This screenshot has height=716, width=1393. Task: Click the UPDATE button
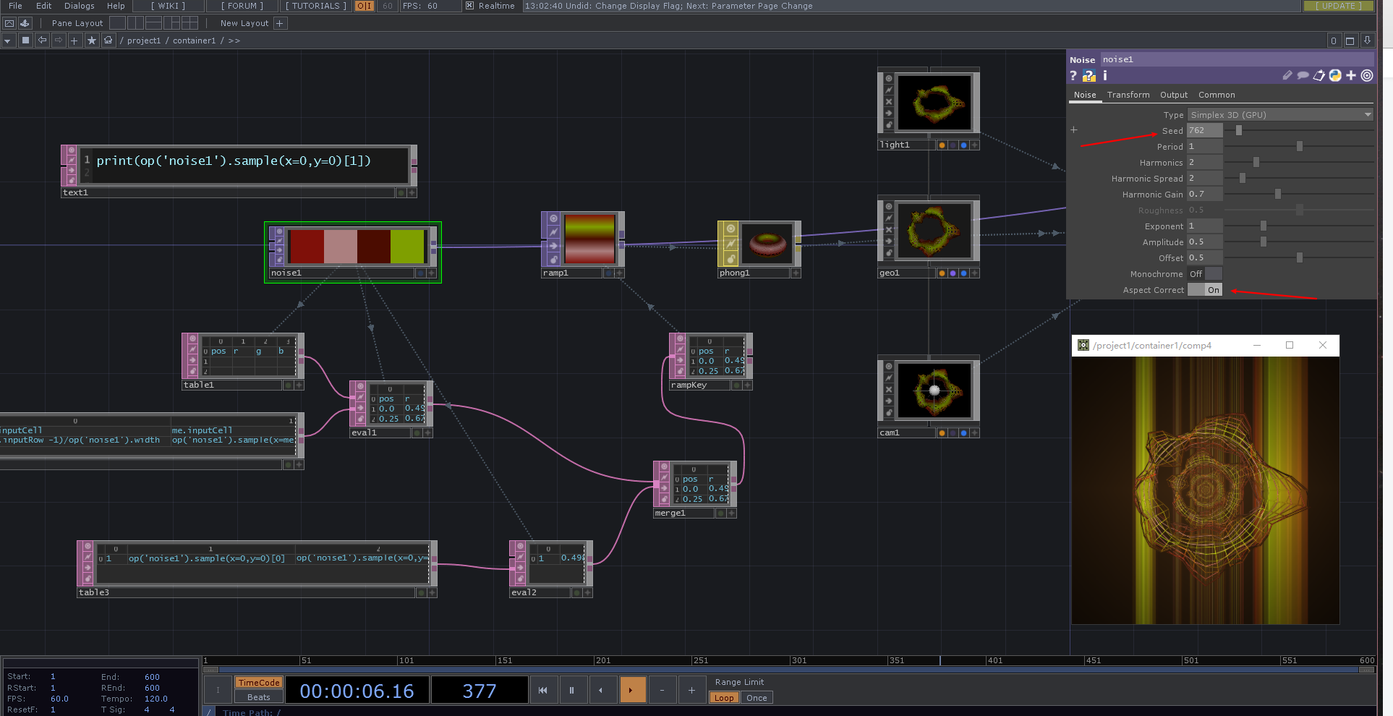[x=1339, y=6]
